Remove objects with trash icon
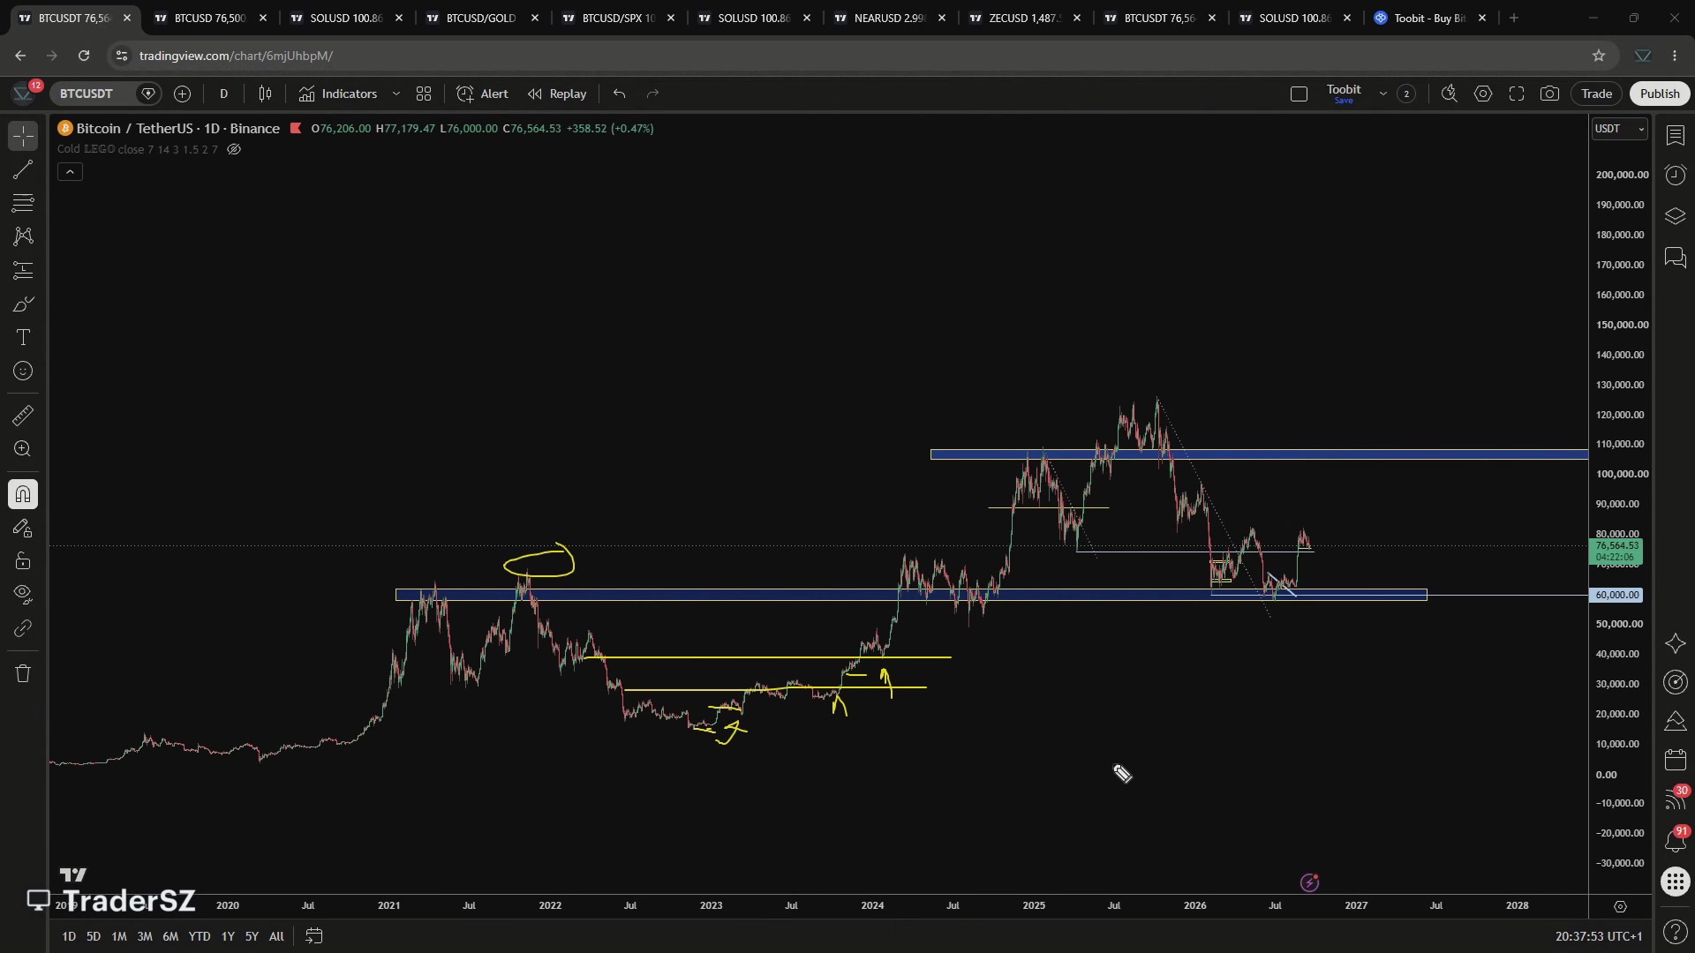Screen dimensions: 1695x953 tap(23, 673)
